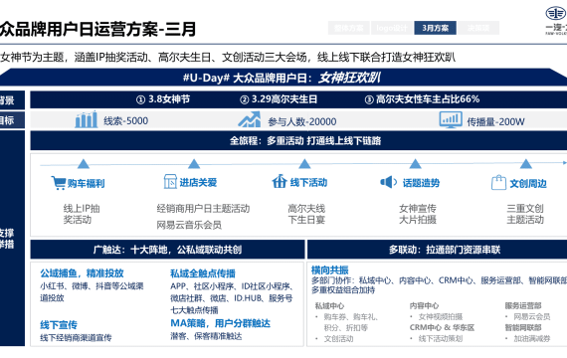Image resolution: width=567 pixels, height=358 pixels.
Task: Click the 文创活动 bullet under 私域中心
Action: 338,339
